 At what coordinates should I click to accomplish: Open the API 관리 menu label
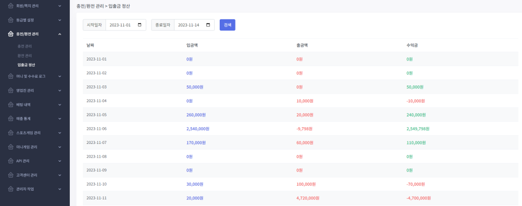(x=22, y=161)
